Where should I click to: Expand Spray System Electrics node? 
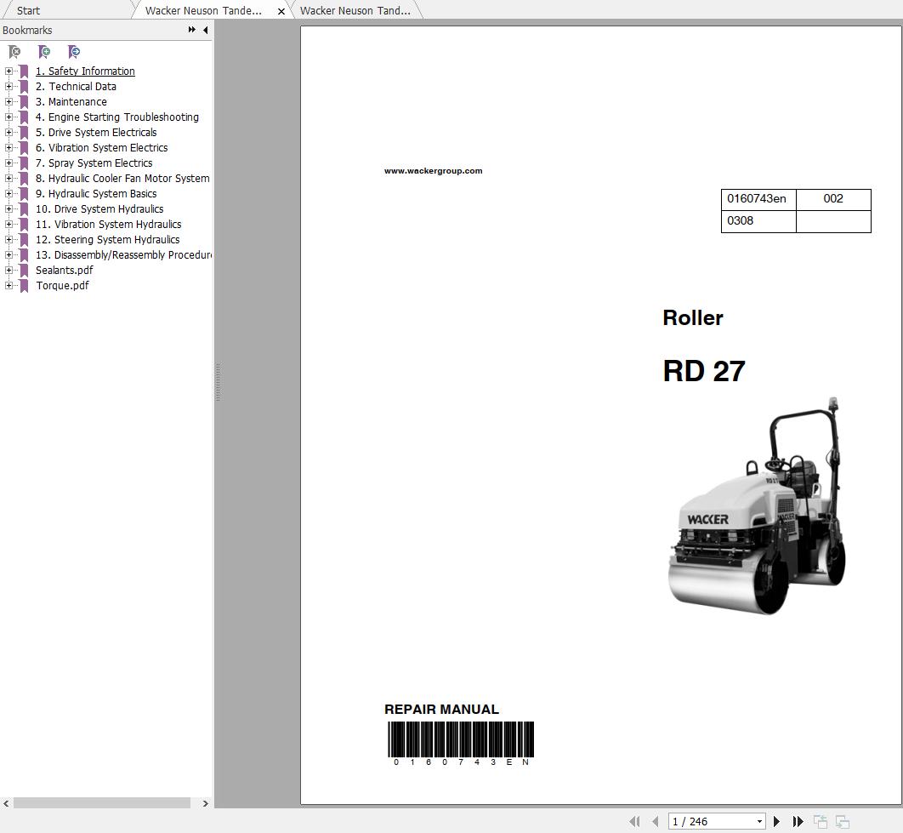(x=9, y=163)
